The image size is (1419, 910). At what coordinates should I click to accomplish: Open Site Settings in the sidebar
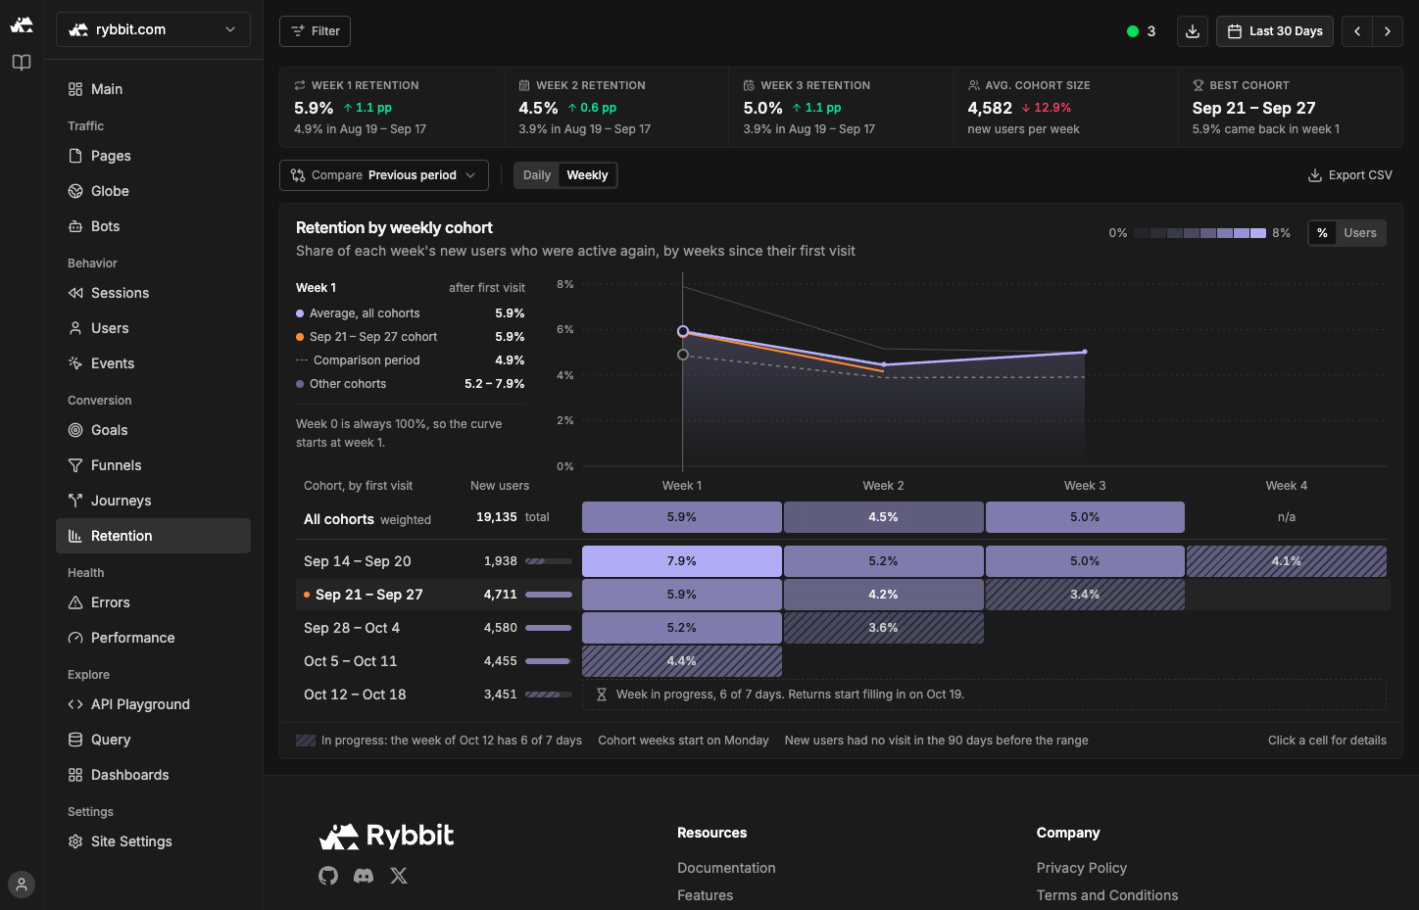click(153, 841)
